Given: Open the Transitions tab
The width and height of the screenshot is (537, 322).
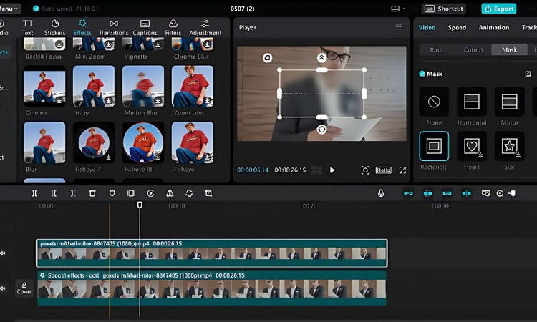Looking at the screenshot, I should 113,28.
